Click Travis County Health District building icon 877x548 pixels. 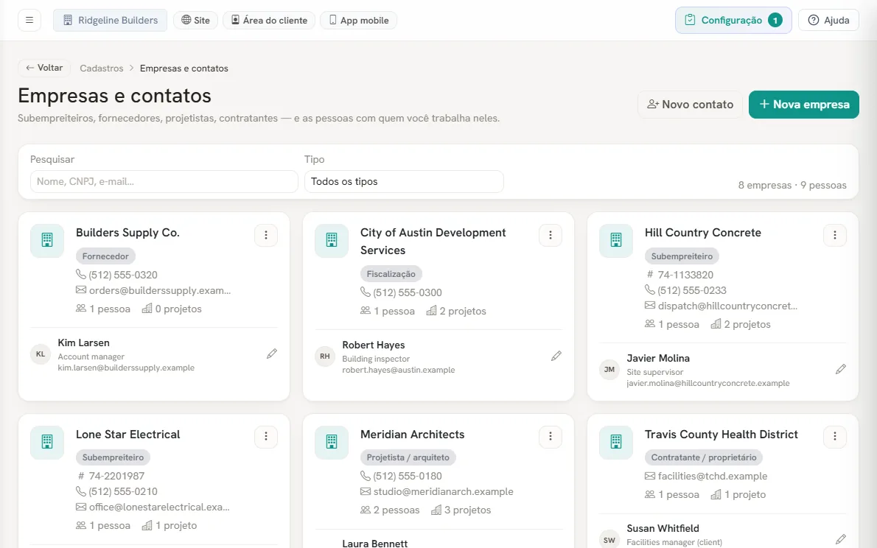616,442
